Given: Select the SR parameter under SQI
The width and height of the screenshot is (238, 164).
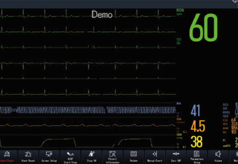Looking at the screenshot, I should 225,108.
